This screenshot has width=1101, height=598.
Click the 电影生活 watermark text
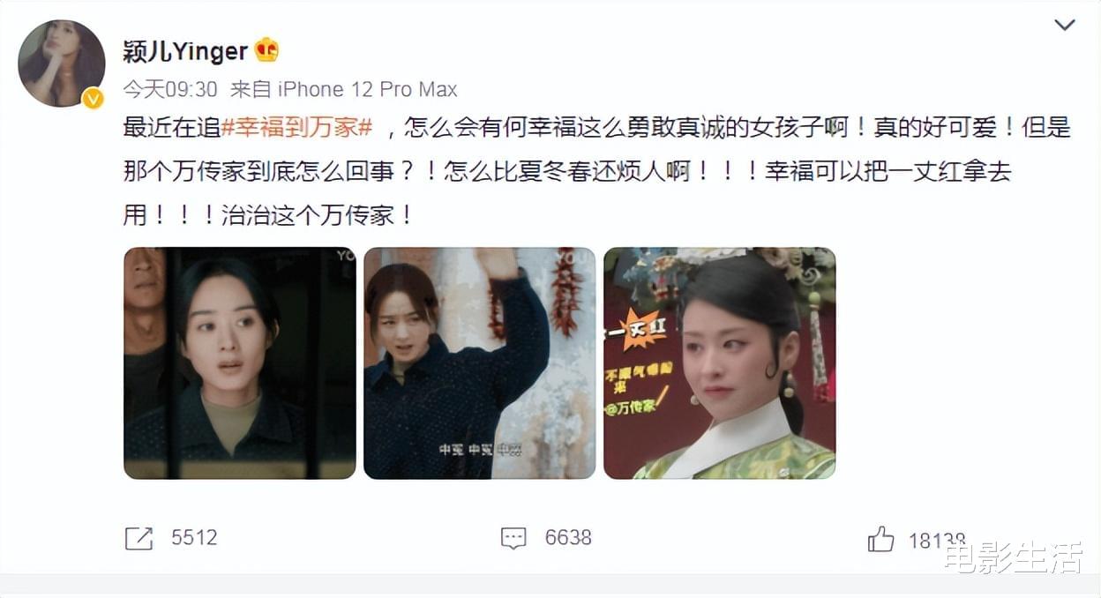(1013, 557)
